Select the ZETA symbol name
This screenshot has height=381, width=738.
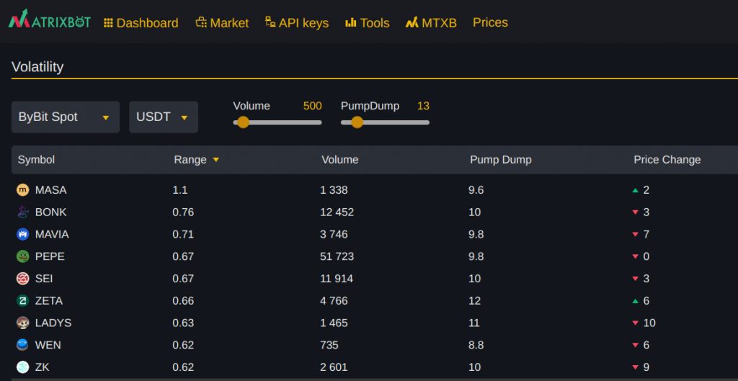pos(49,300)
